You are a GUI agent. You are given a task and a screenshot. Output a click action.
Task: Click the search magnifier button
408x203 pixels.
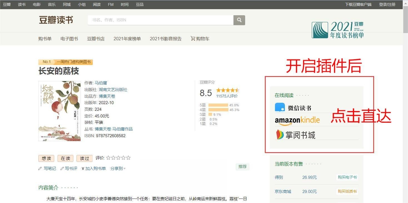point(239,20)
